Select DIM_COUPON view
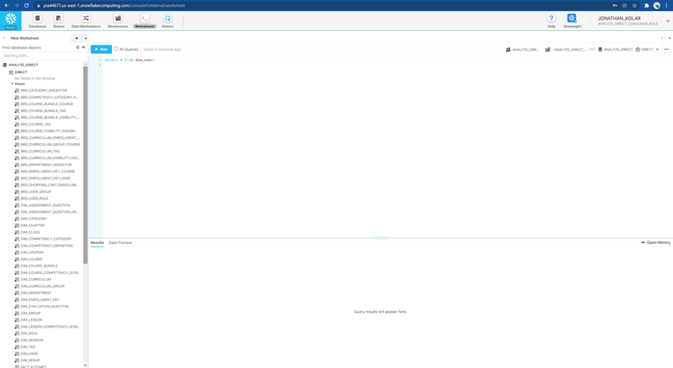The width and height of the screenshot is (673, 368). pos(32,253)
